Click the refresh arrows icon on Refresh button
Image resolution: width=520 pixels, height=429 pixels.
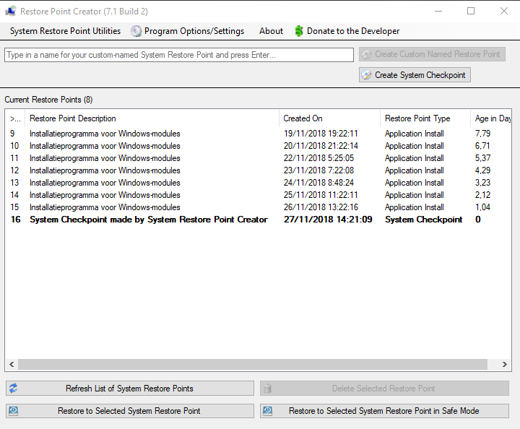point(13,389)
